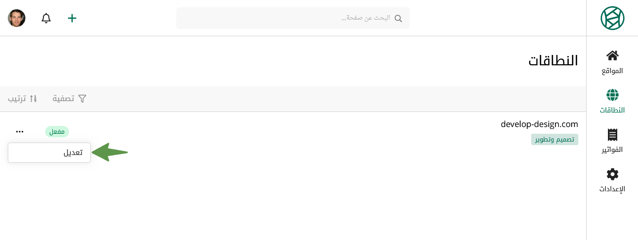Toggle the three-dots menu for develop-design.com
Screen dimensions: 638x240
[20, 132]
